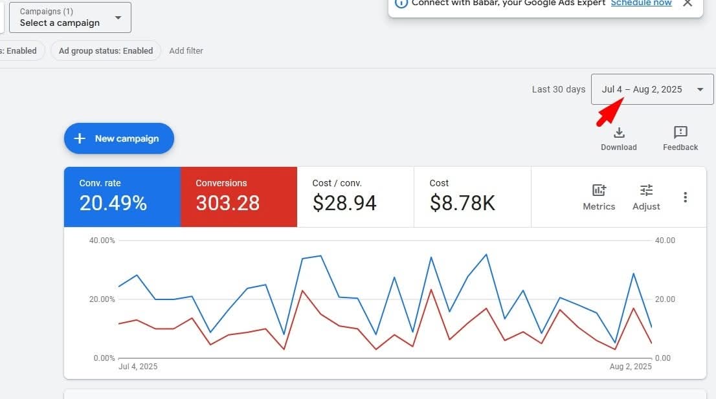Image resolution: width=716 pixels, height=399 pixels.
Task: Click the Last 30 days label
Action: pyautogui.click(x=558, y=89)
